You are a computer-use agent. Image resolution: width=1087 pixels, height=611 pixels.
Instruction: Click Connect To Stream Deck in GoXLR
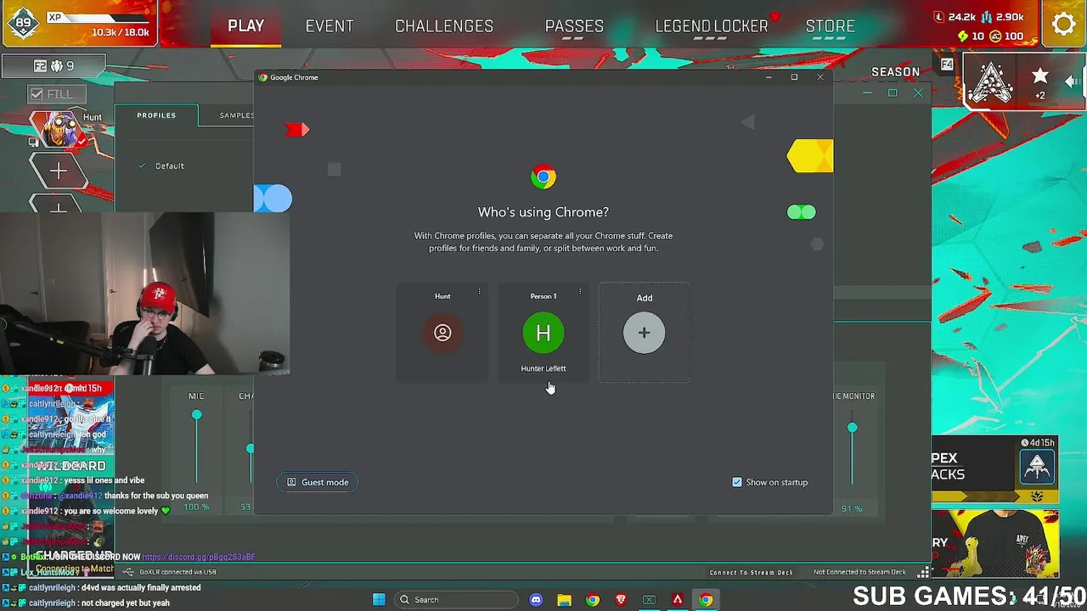click(x=752, y=572)
